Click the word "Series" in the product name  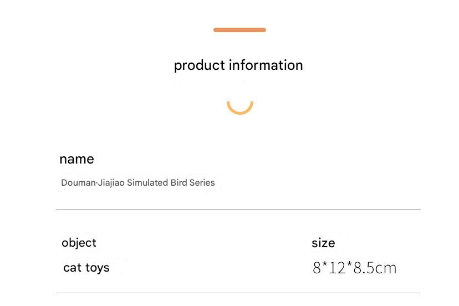pos(202,183)
